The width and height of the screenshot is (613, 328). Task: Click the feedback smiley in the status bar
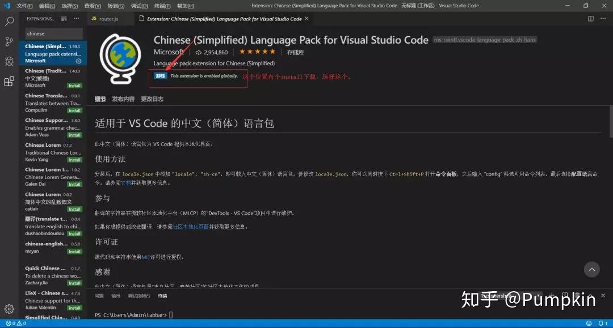pos(589,324)
